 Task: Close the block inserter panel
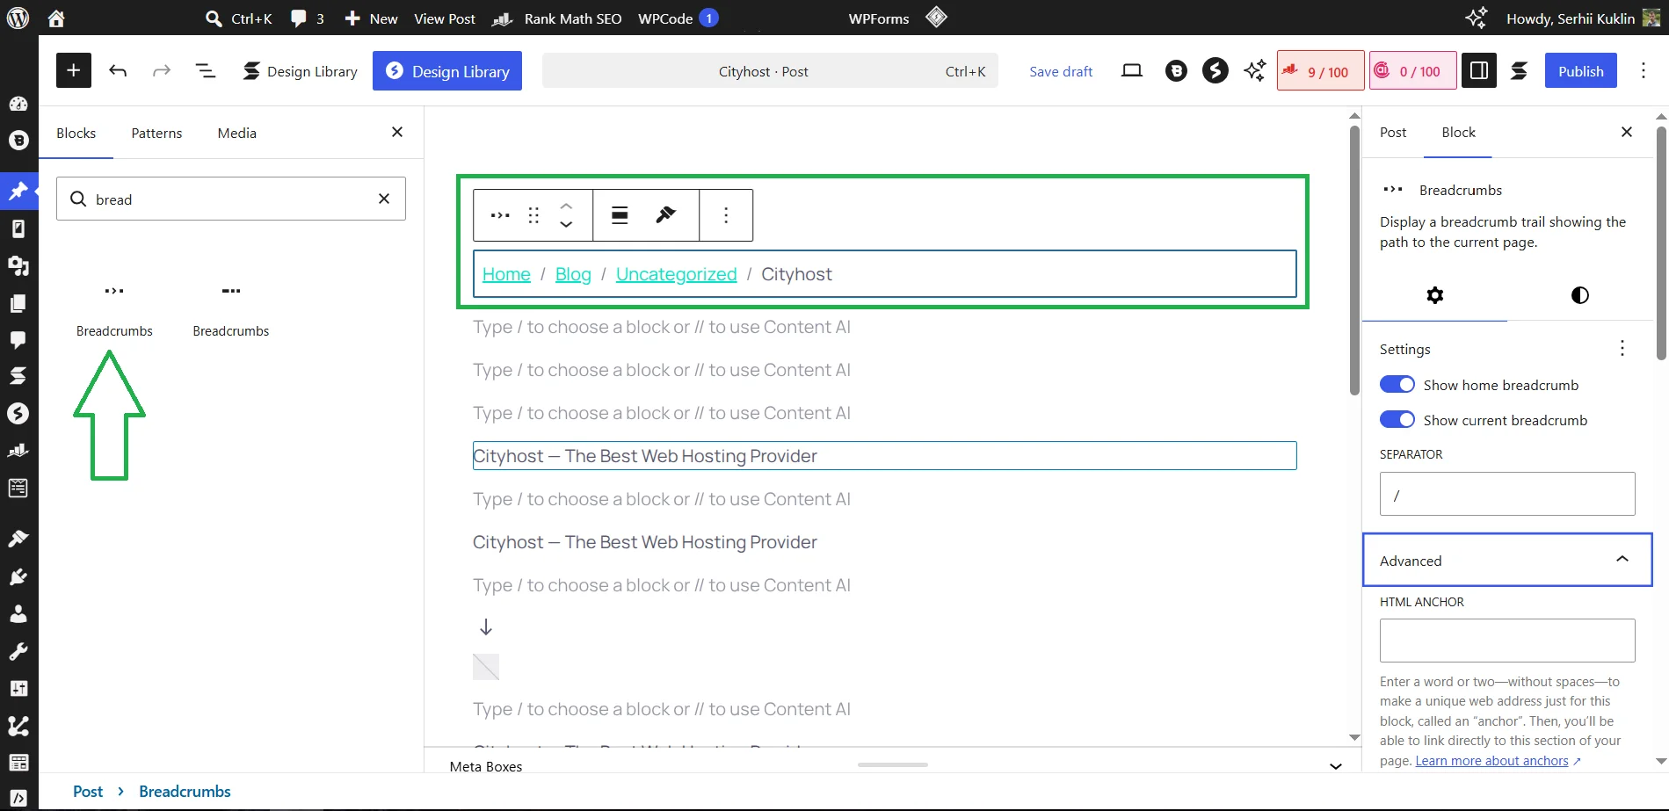click(x=397, y=132)
